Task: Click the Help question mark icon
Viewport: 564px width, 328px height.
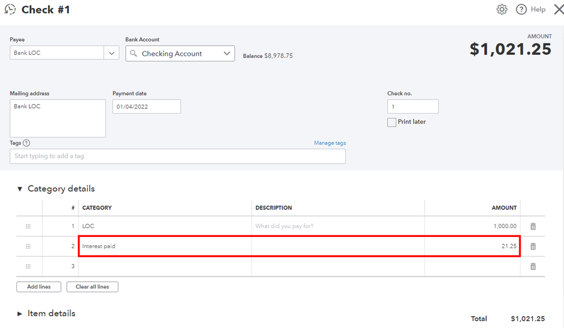Action: pyautogui.click(x=521, y=10)
